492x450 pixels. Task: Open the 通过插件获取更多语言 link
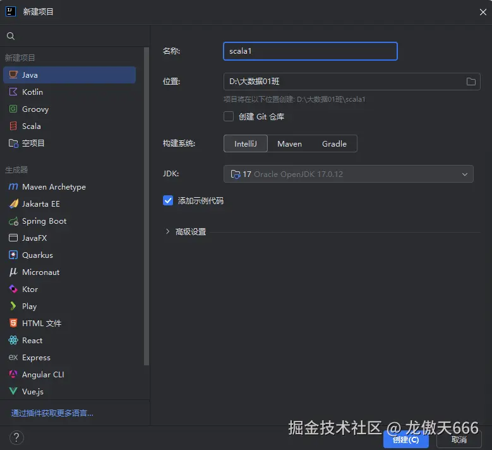click(x=52, y=413)
